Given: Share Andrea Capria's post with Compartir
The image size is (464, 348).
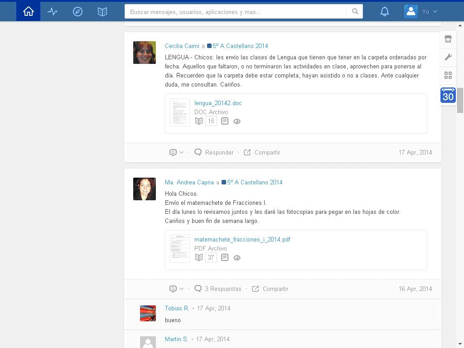Looking at the screenshot, I should [270, 289].
